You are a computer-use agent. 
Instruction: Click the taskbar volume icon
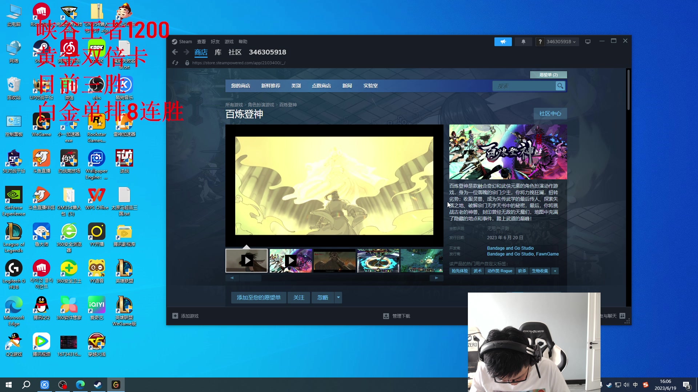tap(626, 385)
